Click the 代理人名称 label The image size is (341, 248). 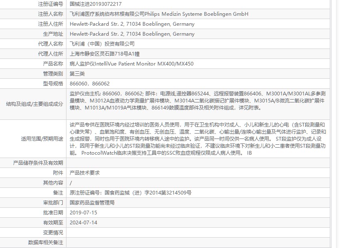(50, 44)
